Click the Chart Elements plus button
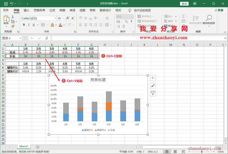The image size is (228, 154). [153, 78]
